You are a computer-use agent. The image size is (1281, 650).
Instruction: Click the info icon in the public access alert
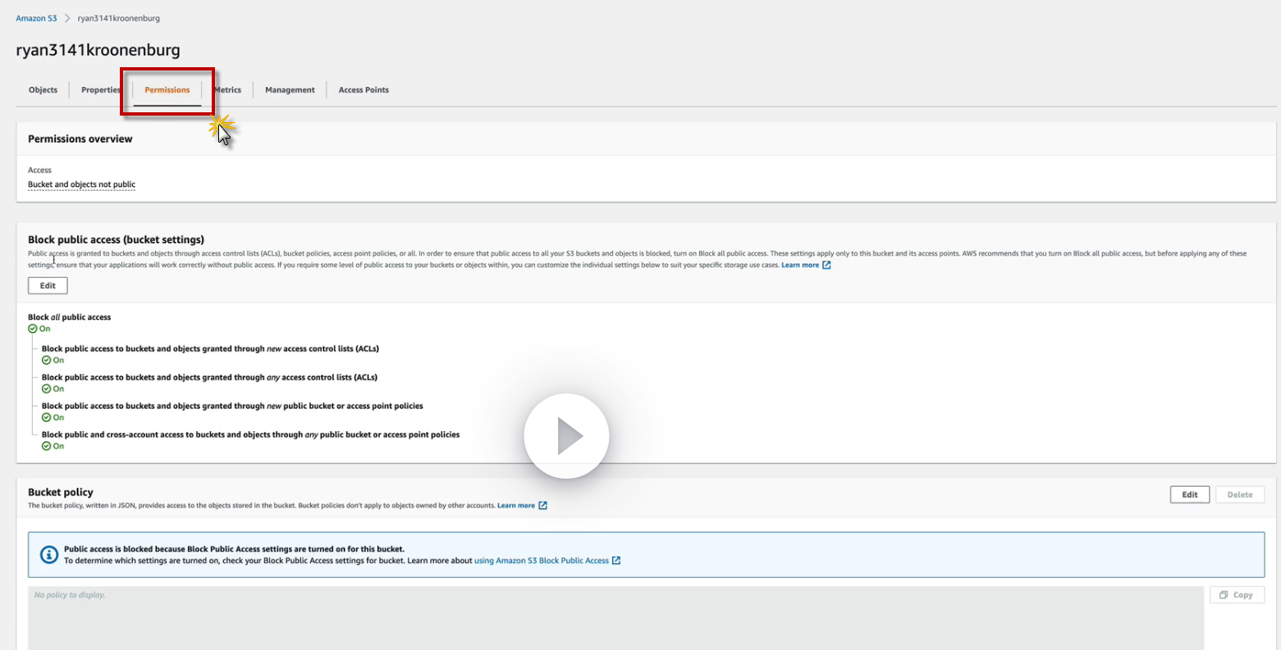pos(49,554)
